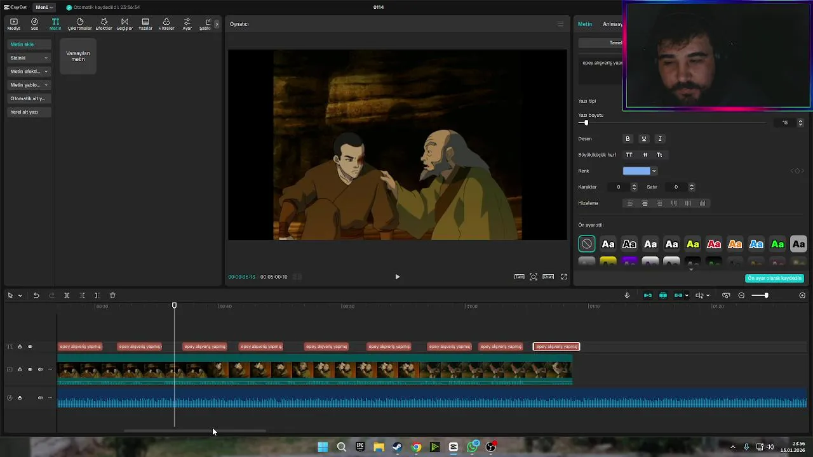Viewport: 813px width, 457px height.
Task: Open the Filtreler tab
Action: point(166,24)
